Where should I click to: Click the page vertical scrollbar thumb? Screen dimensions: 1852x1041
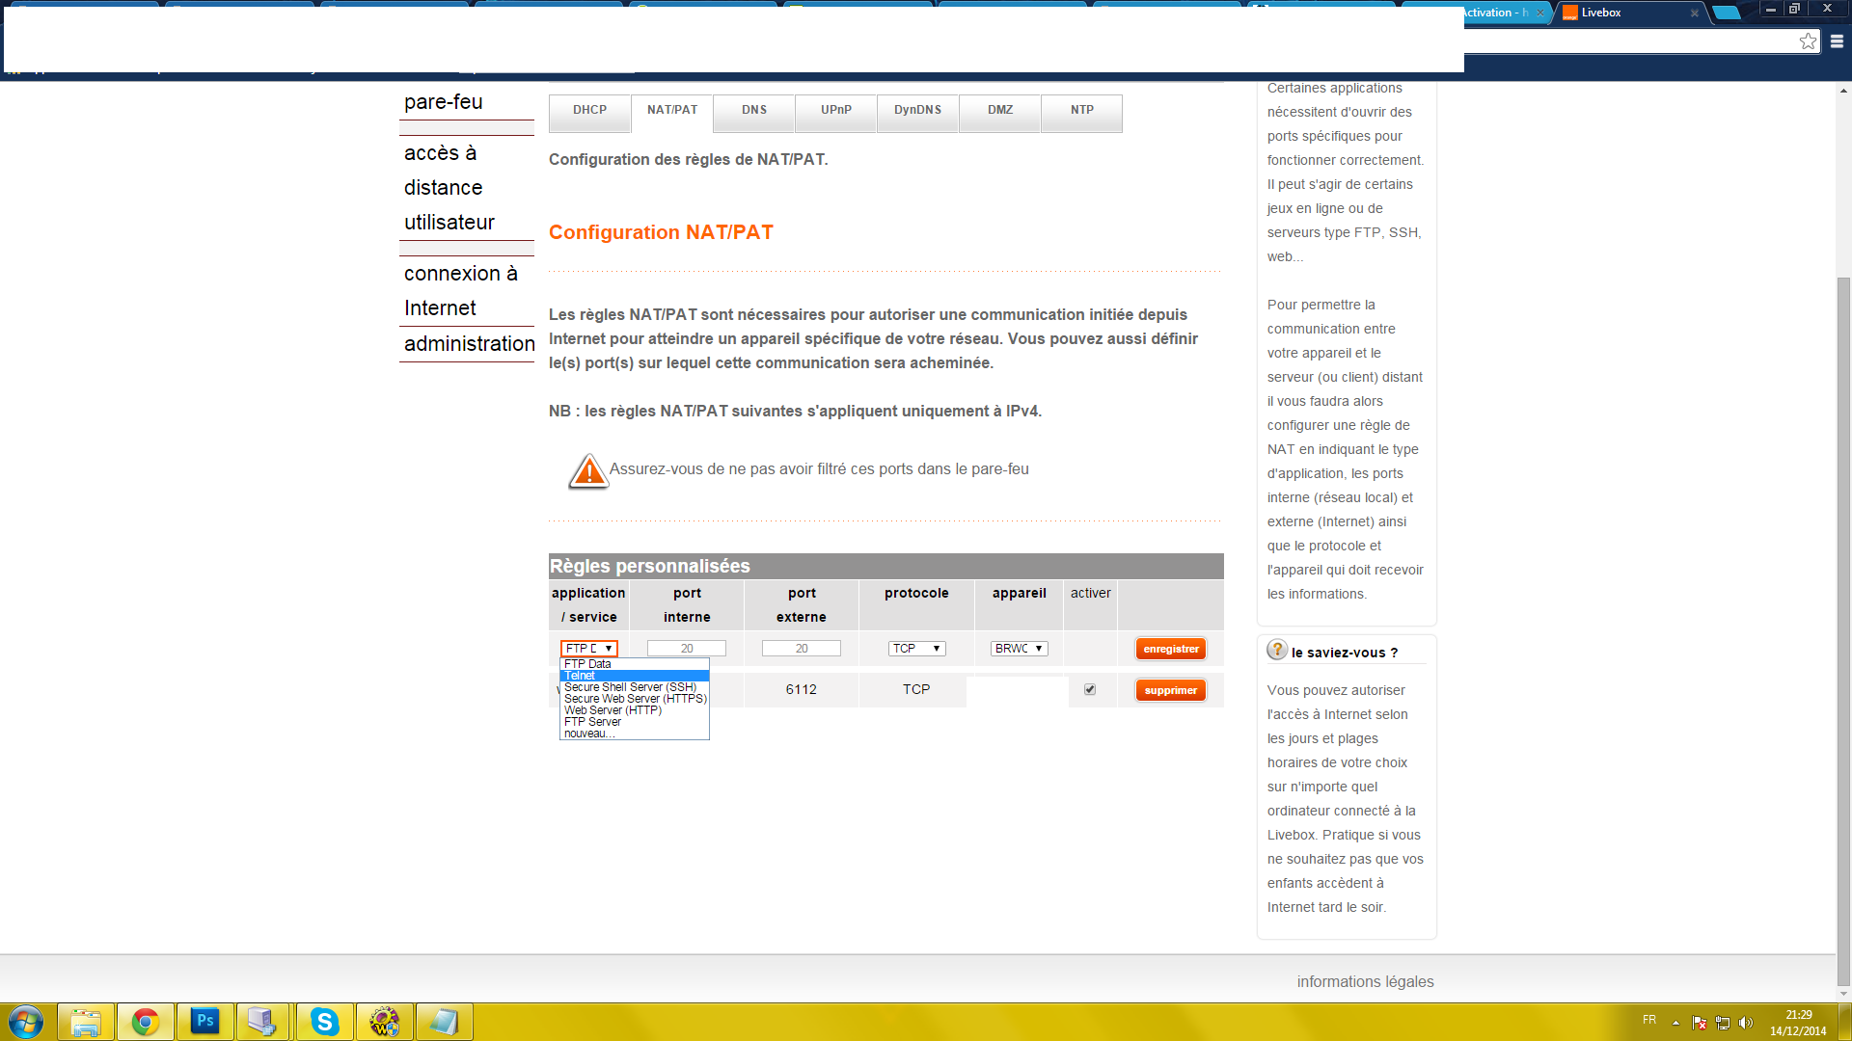point(1844,631)
